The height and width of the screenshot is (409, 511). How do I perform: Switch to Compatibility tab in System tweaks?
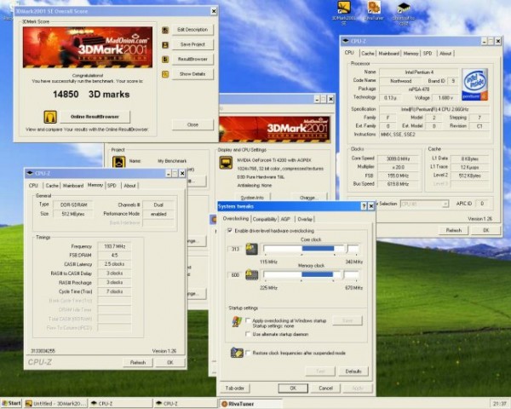tap(265, 219)
